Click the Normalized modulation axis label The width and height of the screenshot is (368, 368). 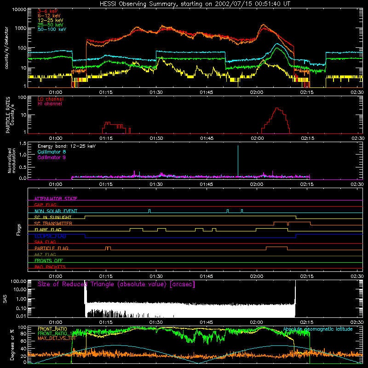pyautogui.click(x=11, y=161)
